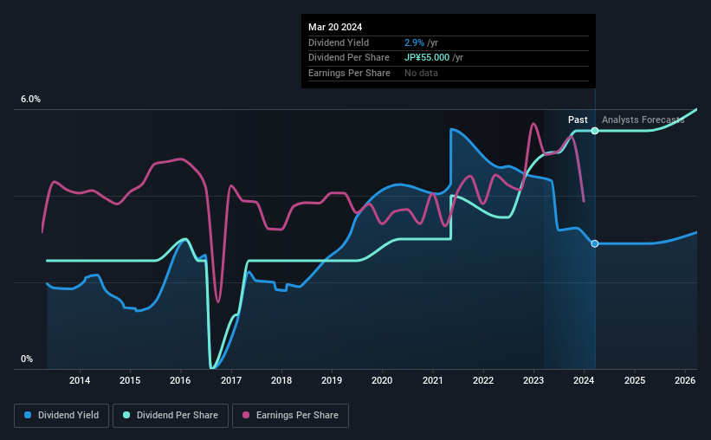Click the Dividend Yield row label in tooltip

[339, 42]
